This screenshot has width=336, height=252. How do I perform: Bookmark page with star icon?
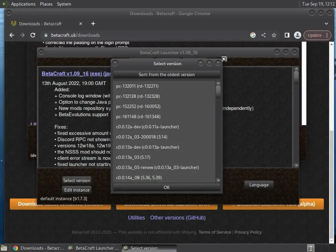point(274,35)
